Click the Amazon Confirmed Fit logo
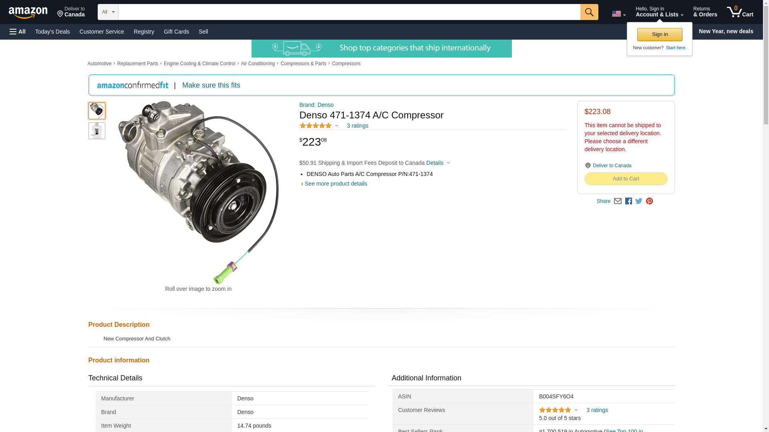Viewport: 769px width, 432px height. (133, 85)
